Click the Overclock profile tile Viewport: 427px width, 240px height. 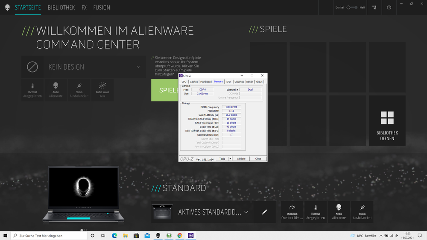[292, 212]
